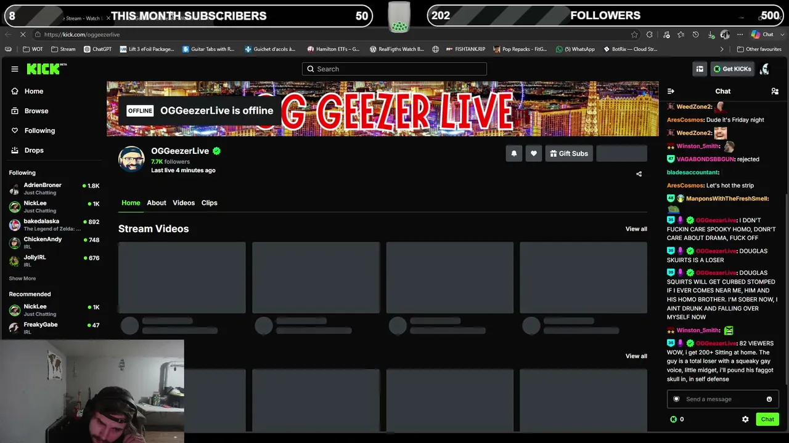Click the notification bell for OGGeezerLive
789x443 pixels.
(x=514, y=154)
